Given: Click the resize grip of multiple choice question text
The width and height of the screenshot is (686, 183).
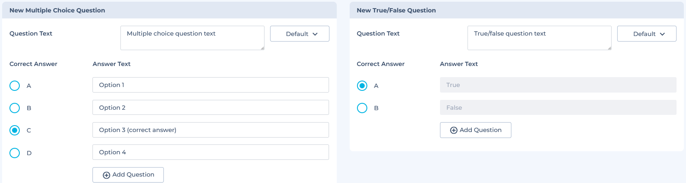Looking at the screenshot, I should (x=262, y=48).
